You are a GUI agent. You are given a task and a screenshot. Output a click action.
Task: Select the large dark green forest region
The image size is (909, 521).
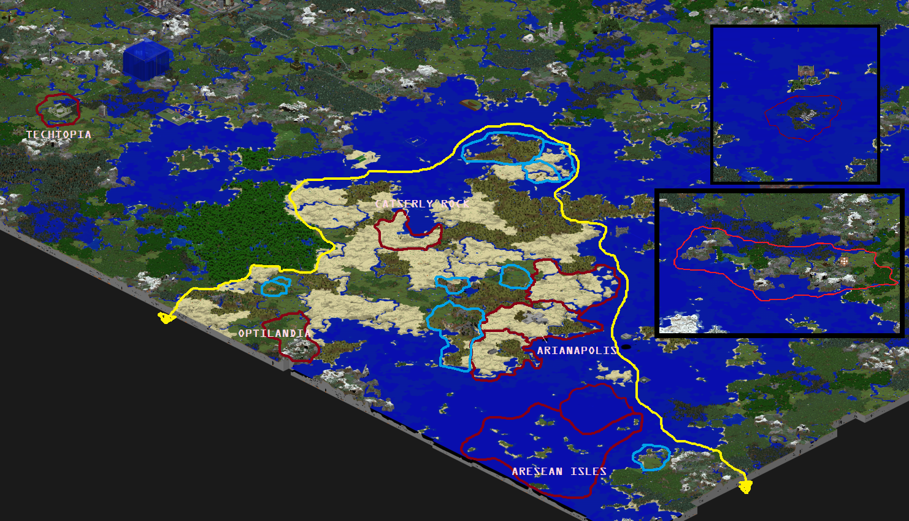[x=245, y=227]
